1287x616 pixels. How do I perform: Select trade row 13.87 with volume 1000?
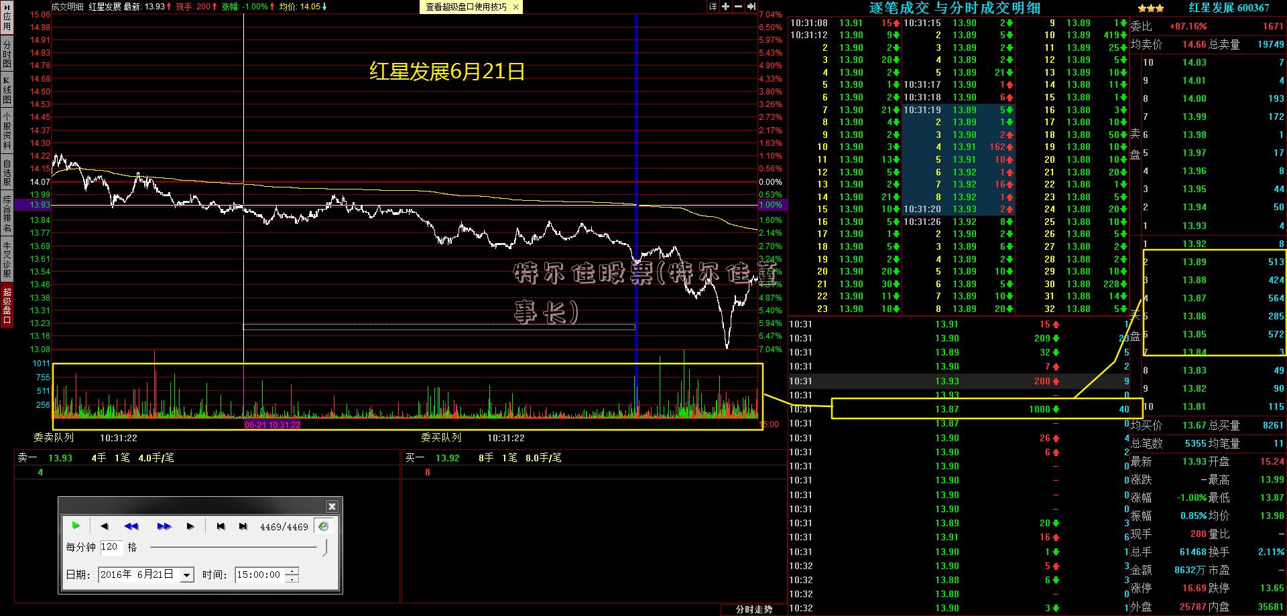[959, 409]
